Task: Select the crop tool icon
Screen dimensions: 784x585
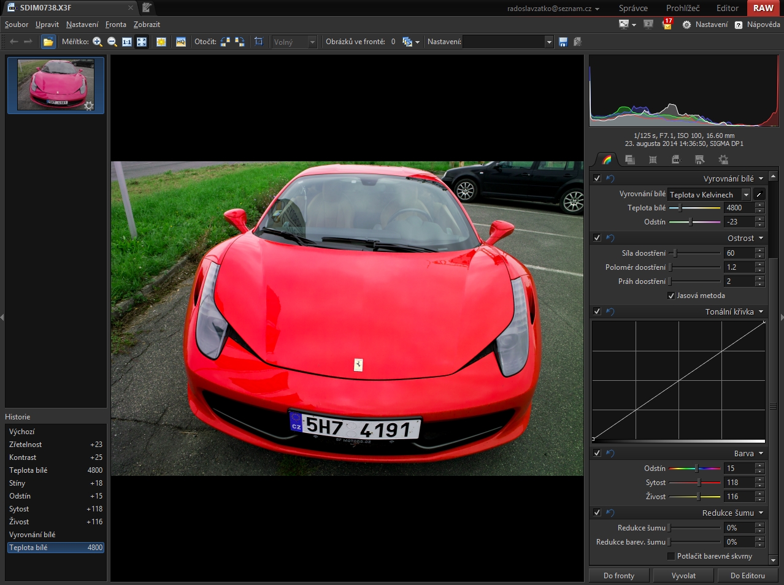Action: point(259,42)
